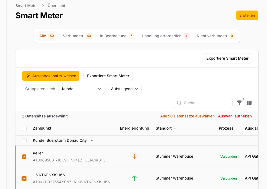Open the Kunde grouping dropdown
The height and width of the screenshot is (189, 267).
click(82, 89)
